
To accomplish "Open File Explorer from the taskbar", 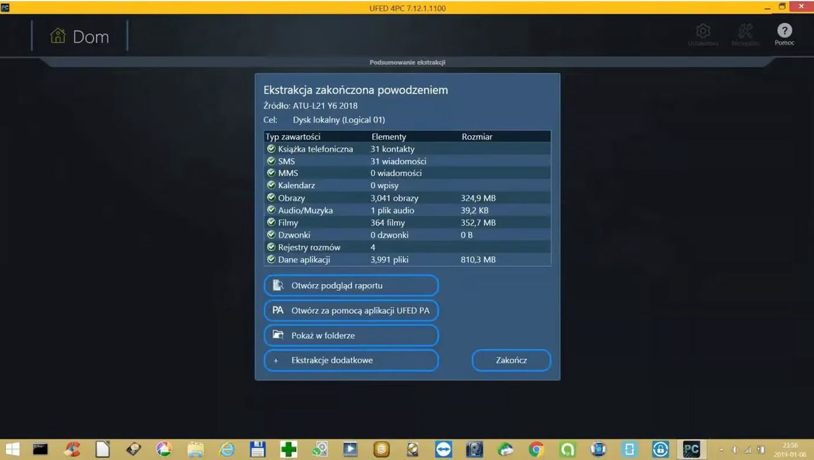I will (x=195, y=449).
